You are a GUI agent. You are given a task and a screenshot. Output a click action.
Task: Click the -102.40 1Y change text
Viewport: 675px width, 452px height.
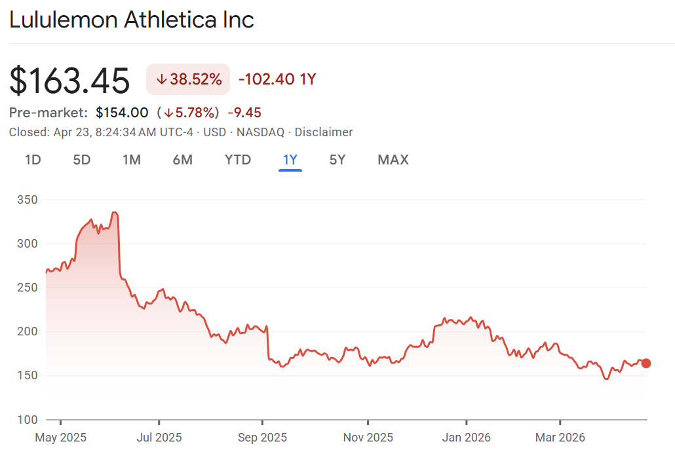click(x=277, y=80)
